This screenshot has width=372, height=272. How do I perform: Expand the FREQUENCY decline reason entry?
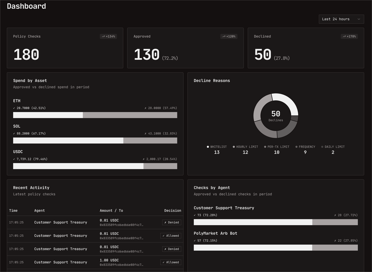click(x=305, y=150)
